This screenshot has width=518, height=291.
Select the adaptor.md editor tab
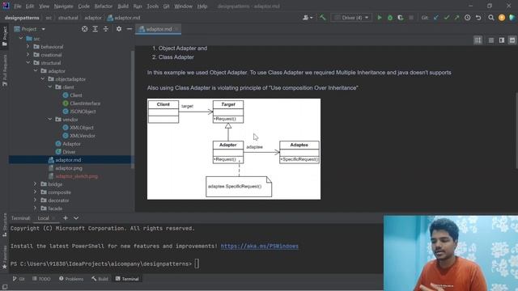[159, 29]
